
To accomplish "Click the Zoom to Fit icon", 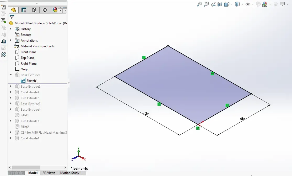I will [199, 4].
